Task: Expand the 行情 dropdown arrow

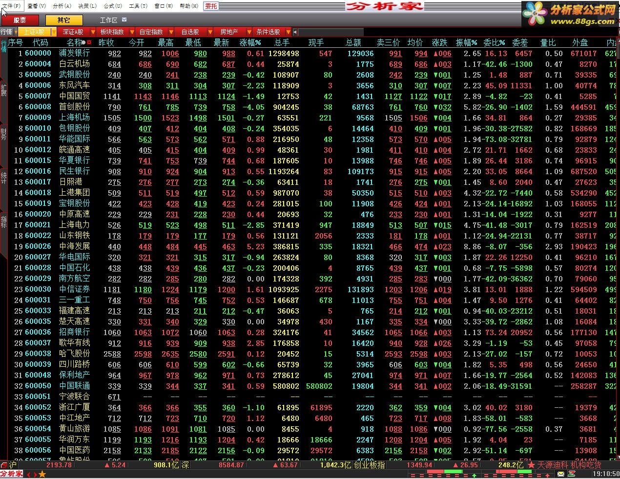Action: coord(15,32)
